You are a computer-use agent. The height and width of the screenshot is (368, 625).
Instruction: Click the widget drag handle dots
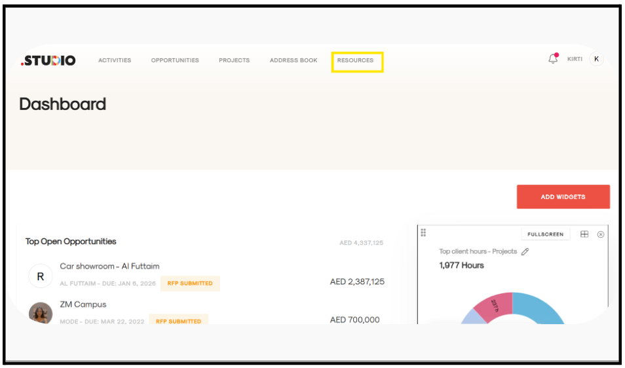(423, 232)
